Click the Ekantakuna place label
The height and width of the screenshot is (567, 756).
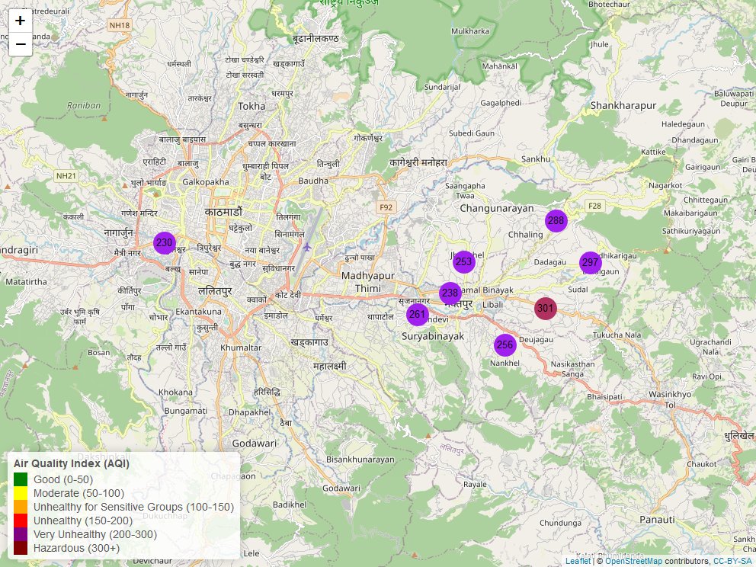199,312
